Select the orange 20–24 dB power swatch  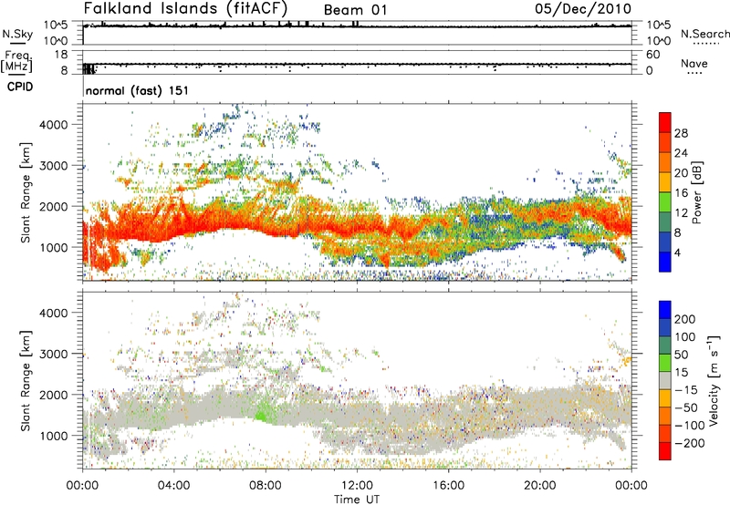coord(665,162)
